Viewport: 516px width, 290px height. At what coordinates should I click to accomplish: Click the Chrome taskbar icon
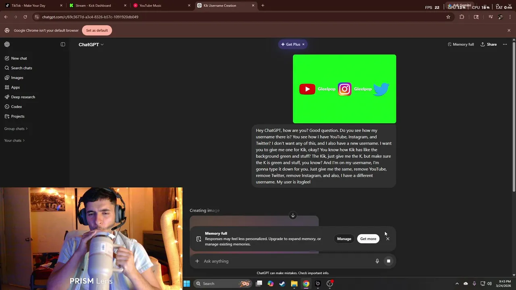(x=306, y=284)
